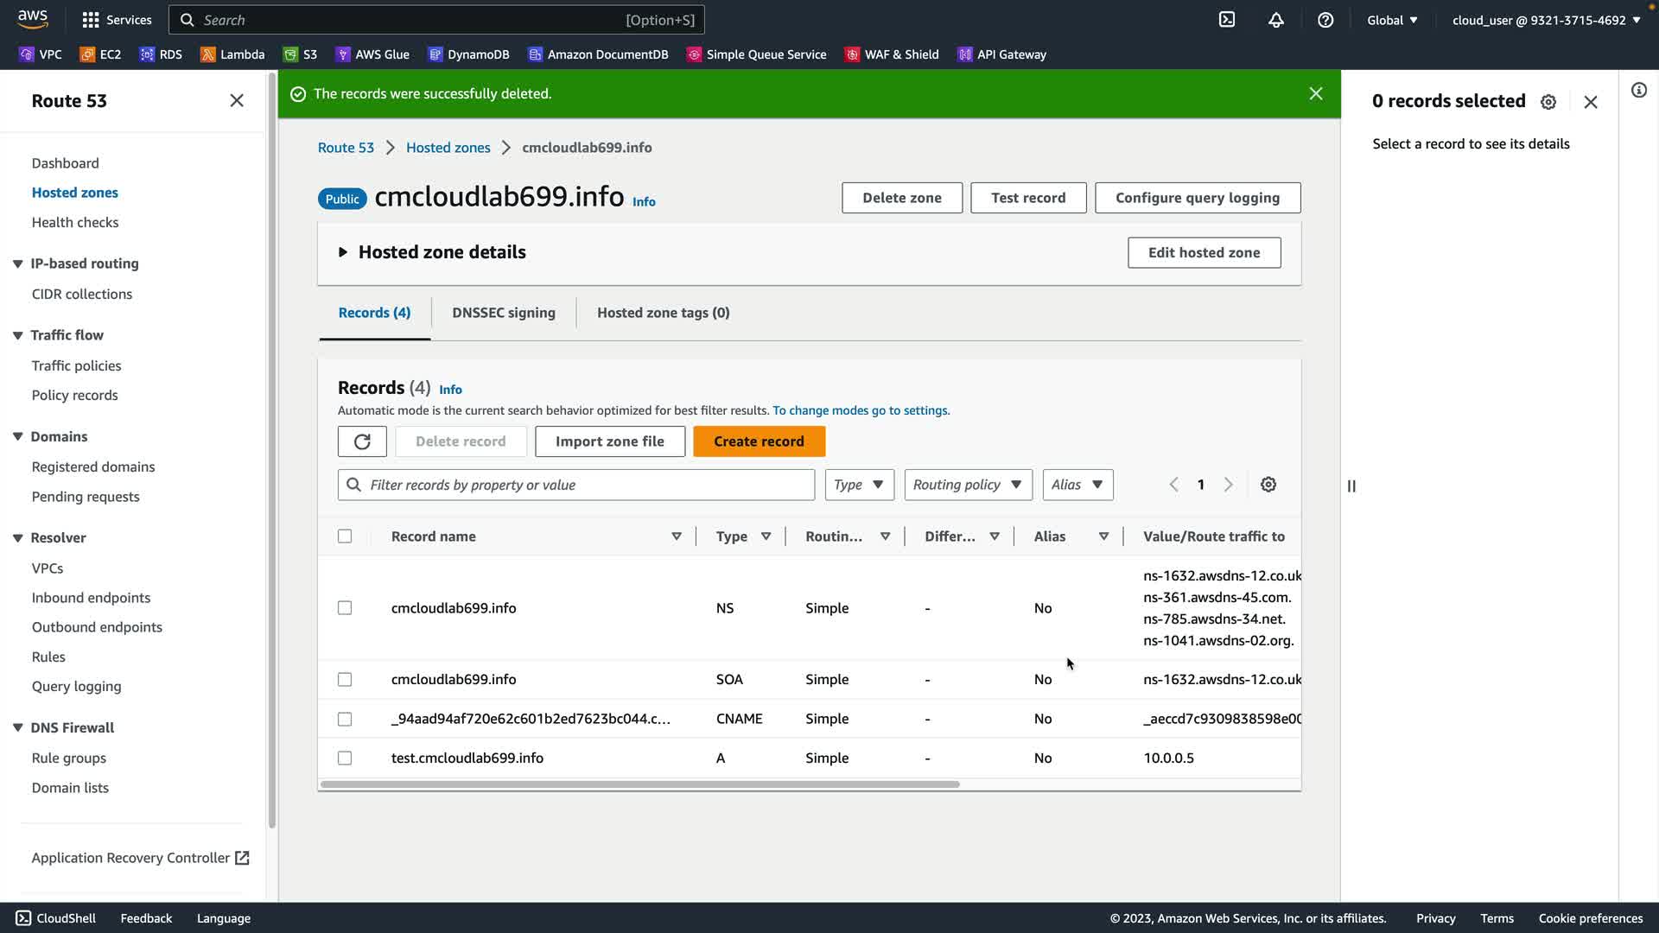Click the Create record button

[x=759, y=441]
